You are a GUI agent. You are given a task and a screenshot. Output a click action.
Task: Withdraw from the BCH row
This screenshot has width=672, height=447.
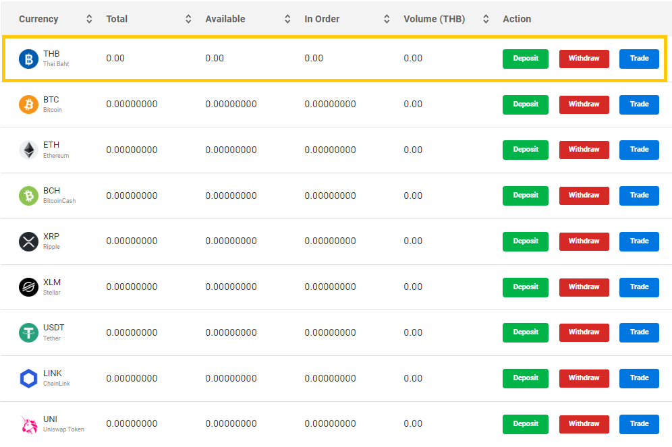point(584,196)
